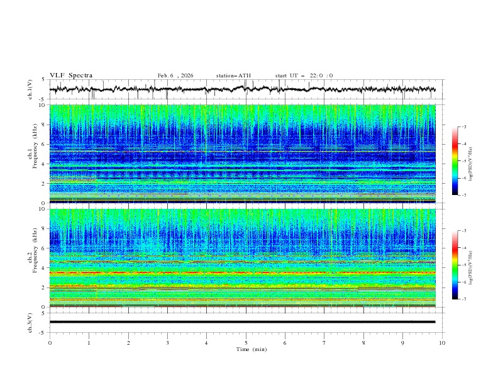
Task: Click the "-3" label on upper colorbar
Action: (x=463, y=126)
